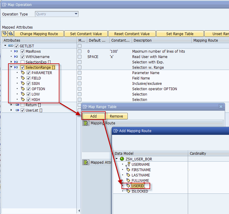Select the USERID attribute in Data Model
This screenshot has width=229, height=214.
coord(138,186)
